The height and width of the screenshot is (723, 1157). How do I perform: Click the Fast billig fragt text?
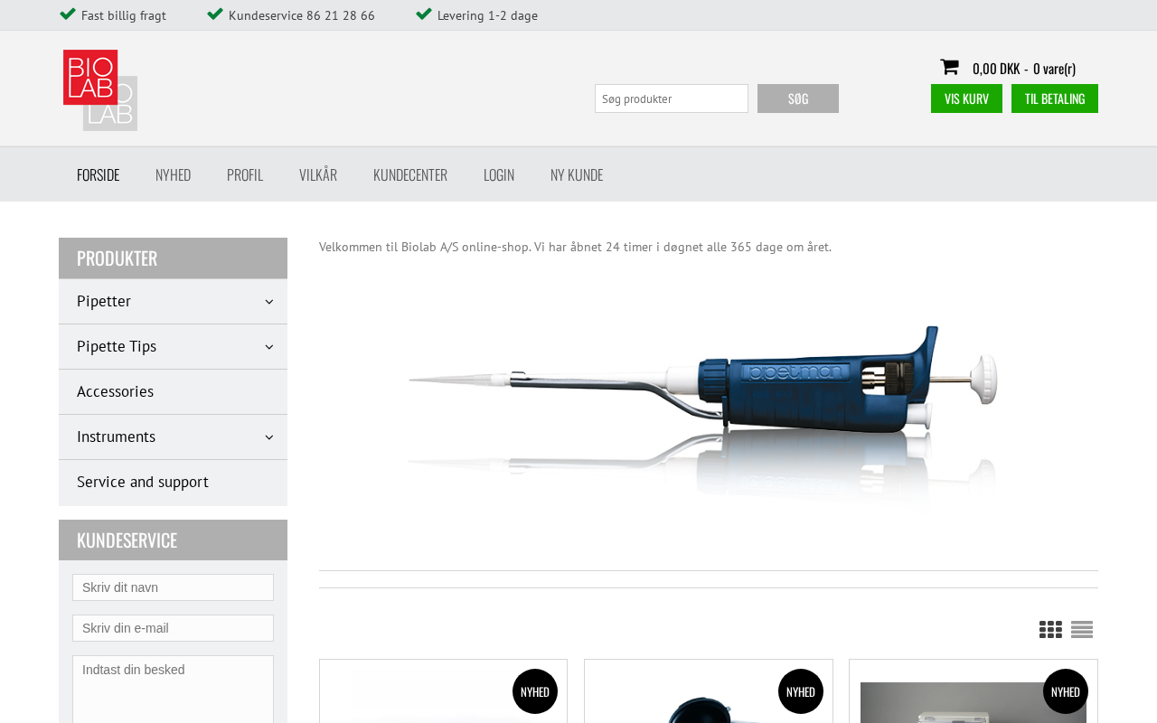coord(124,15)
